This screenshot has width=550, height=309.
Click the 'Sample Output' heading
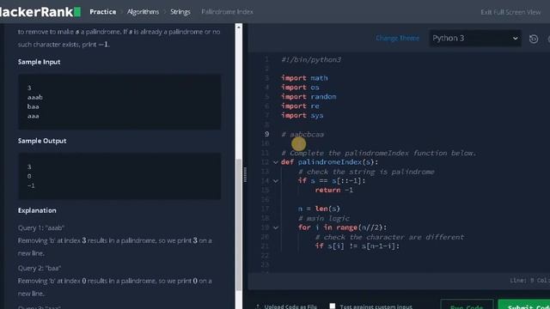pos(42,141)
